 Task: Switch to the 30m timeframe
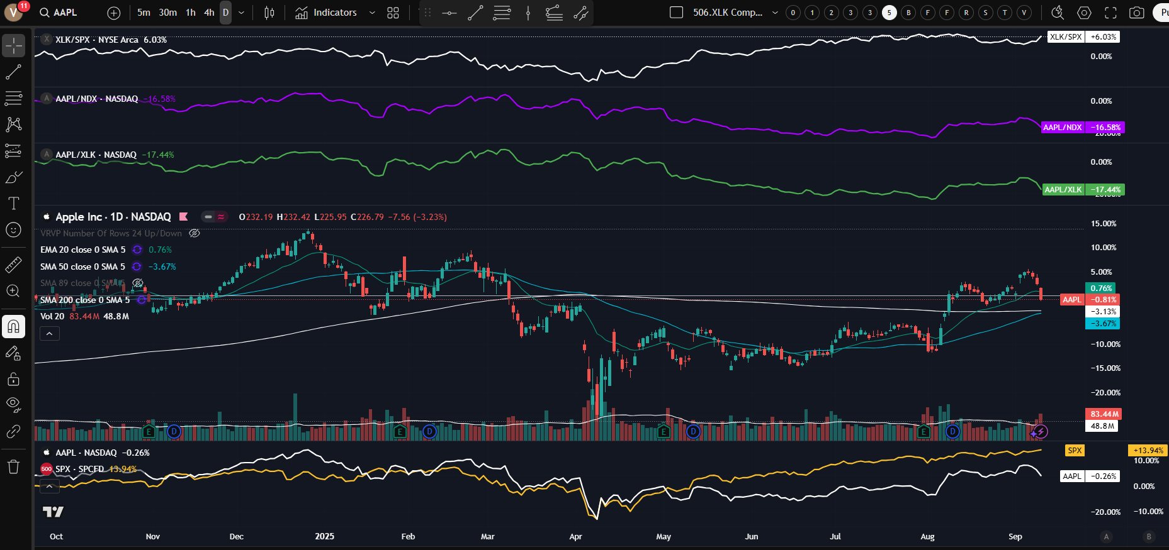167,13
